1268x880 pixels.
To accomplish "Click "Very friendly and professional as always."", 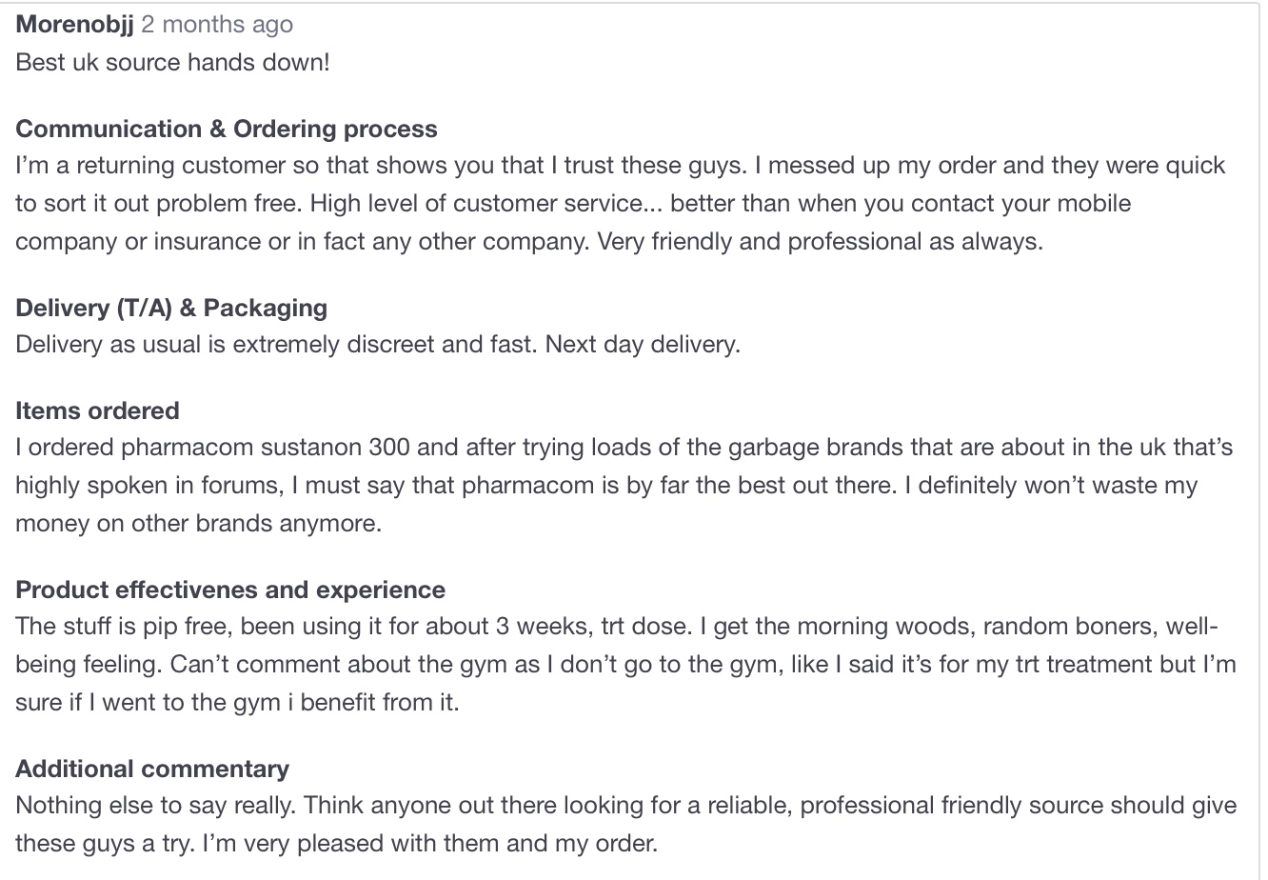I will tap(820, 241).
